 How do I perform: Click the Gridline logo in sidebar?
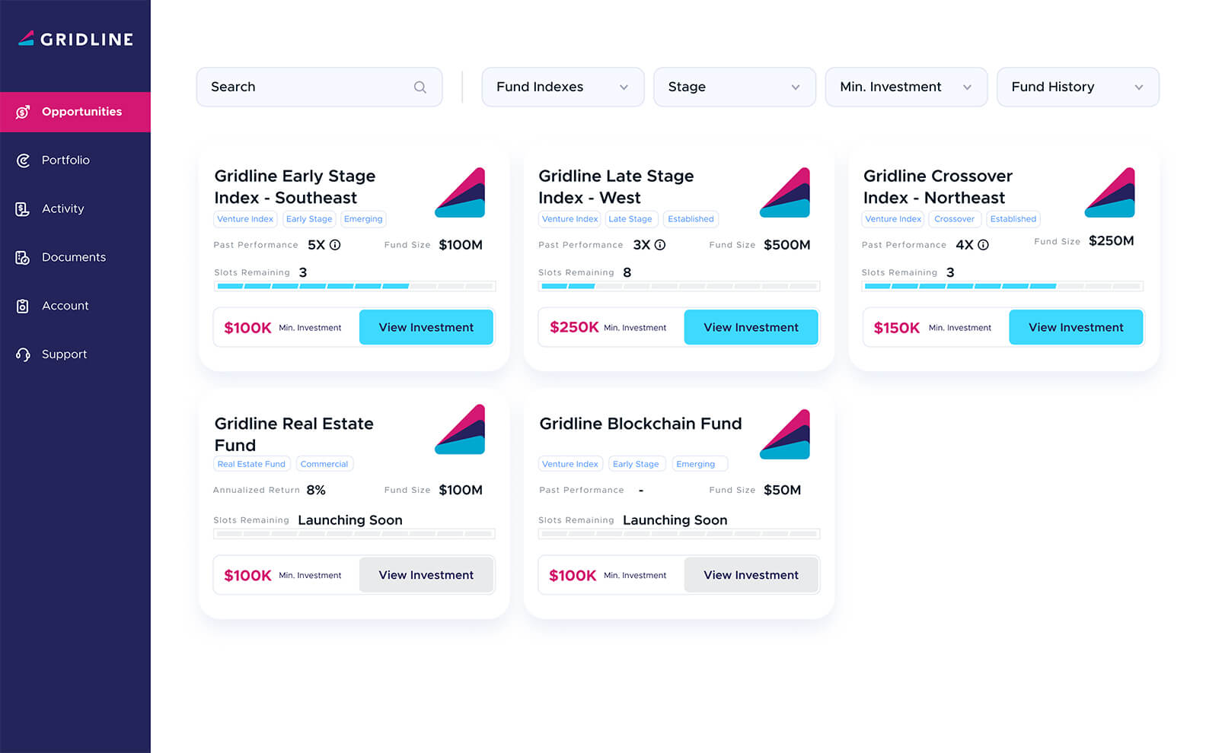pyautogui.click(x=75, y=39)
